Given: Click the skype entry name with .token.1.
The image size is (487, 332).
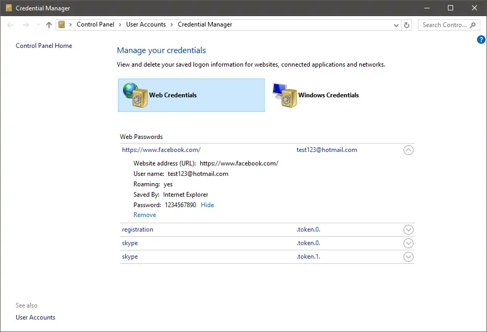Looking at the screenshot, I should click(x=130, y=257).
